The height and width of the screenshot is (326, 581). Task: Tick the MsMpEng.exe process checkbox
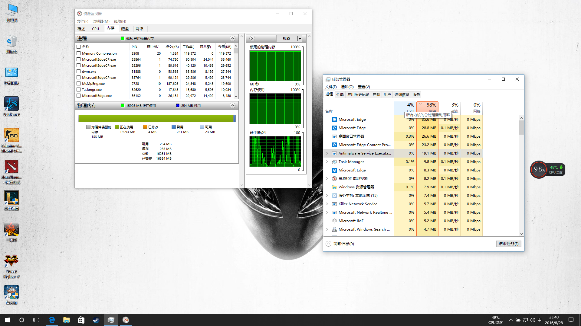(79, 84)
